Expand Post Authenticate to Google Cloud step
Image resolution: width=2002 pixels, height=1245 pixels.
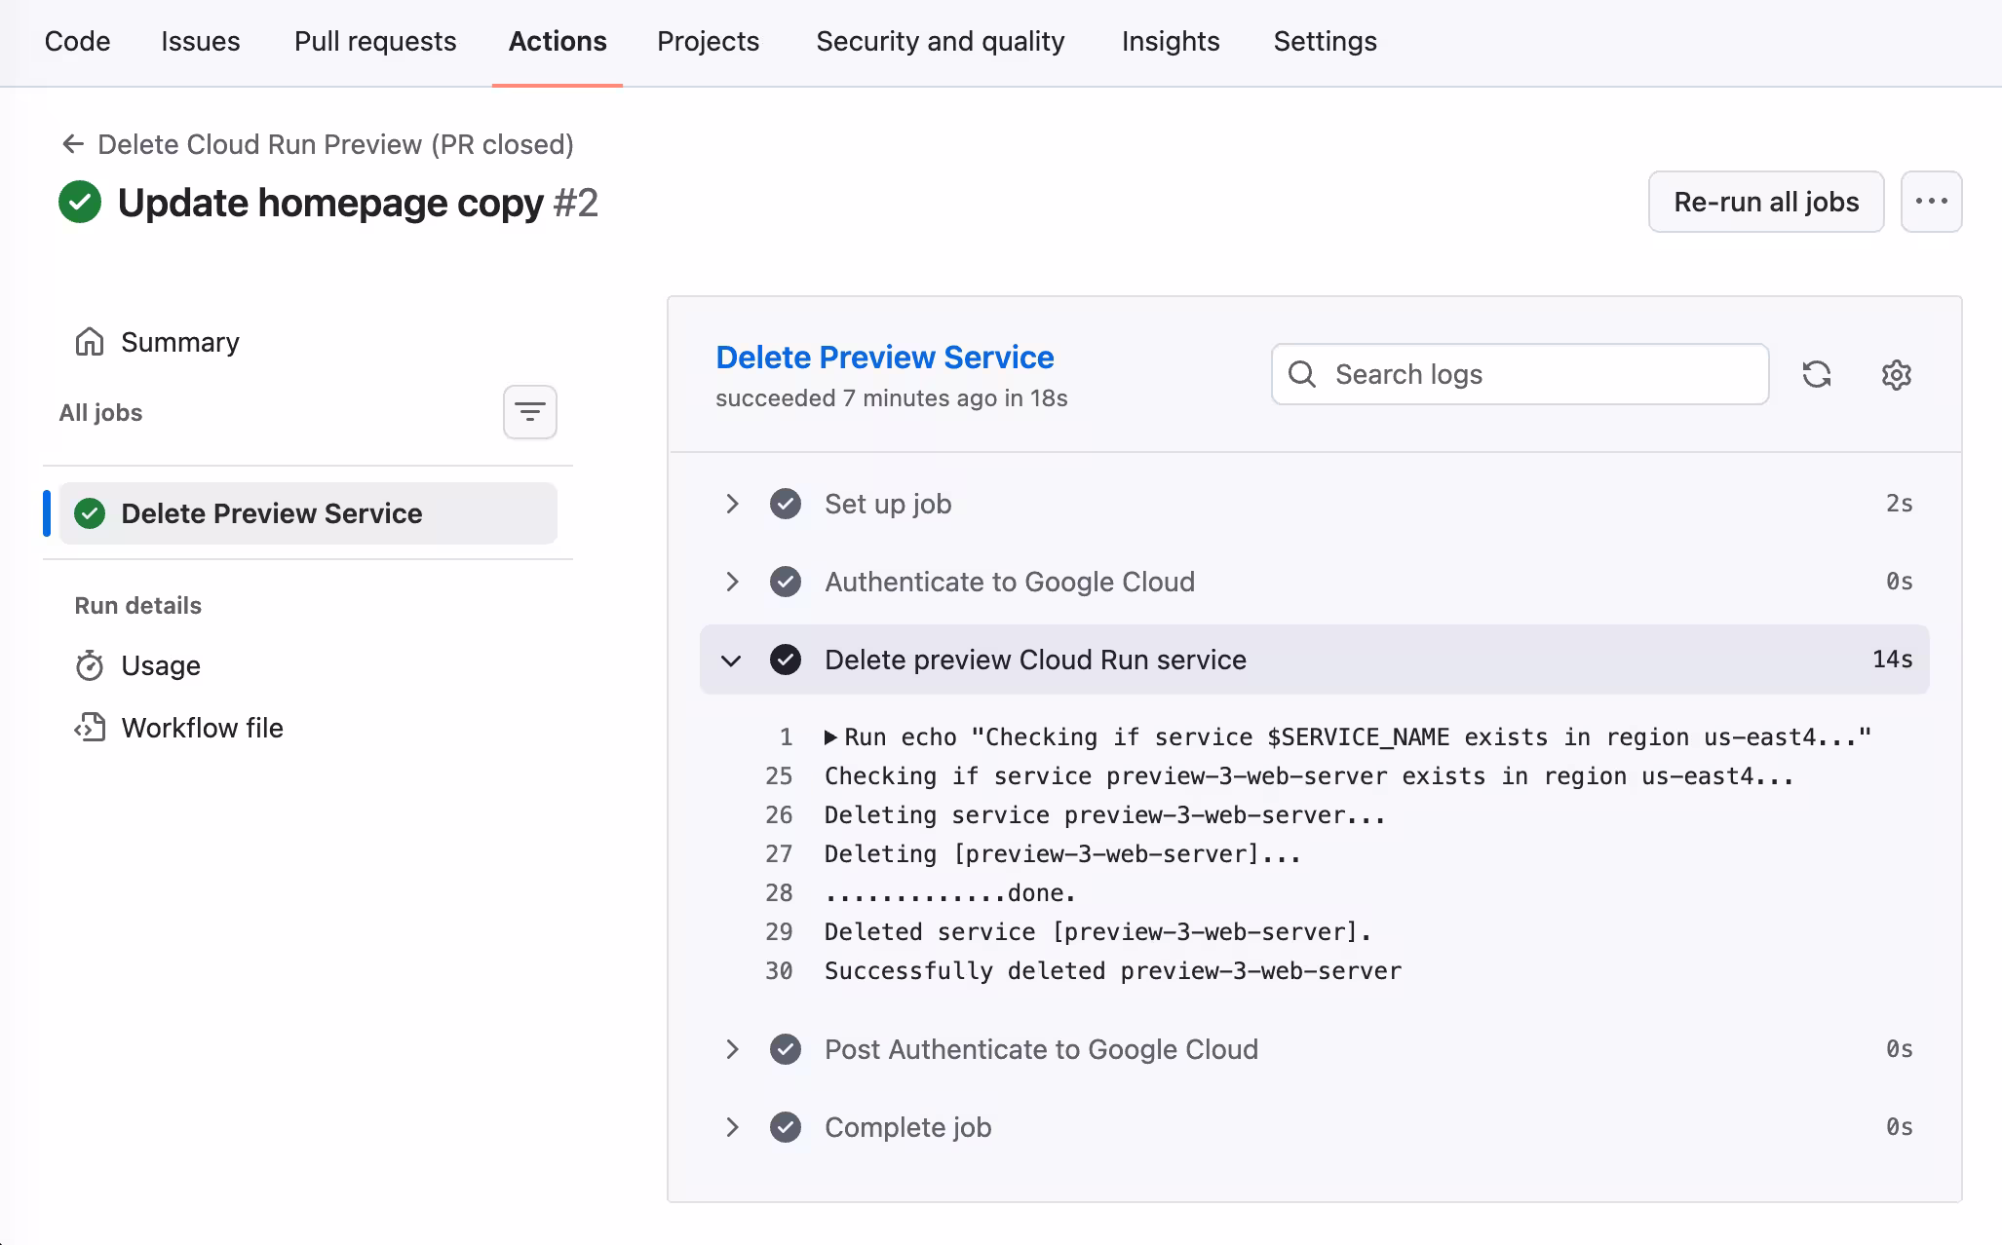tap(732, 1049)
